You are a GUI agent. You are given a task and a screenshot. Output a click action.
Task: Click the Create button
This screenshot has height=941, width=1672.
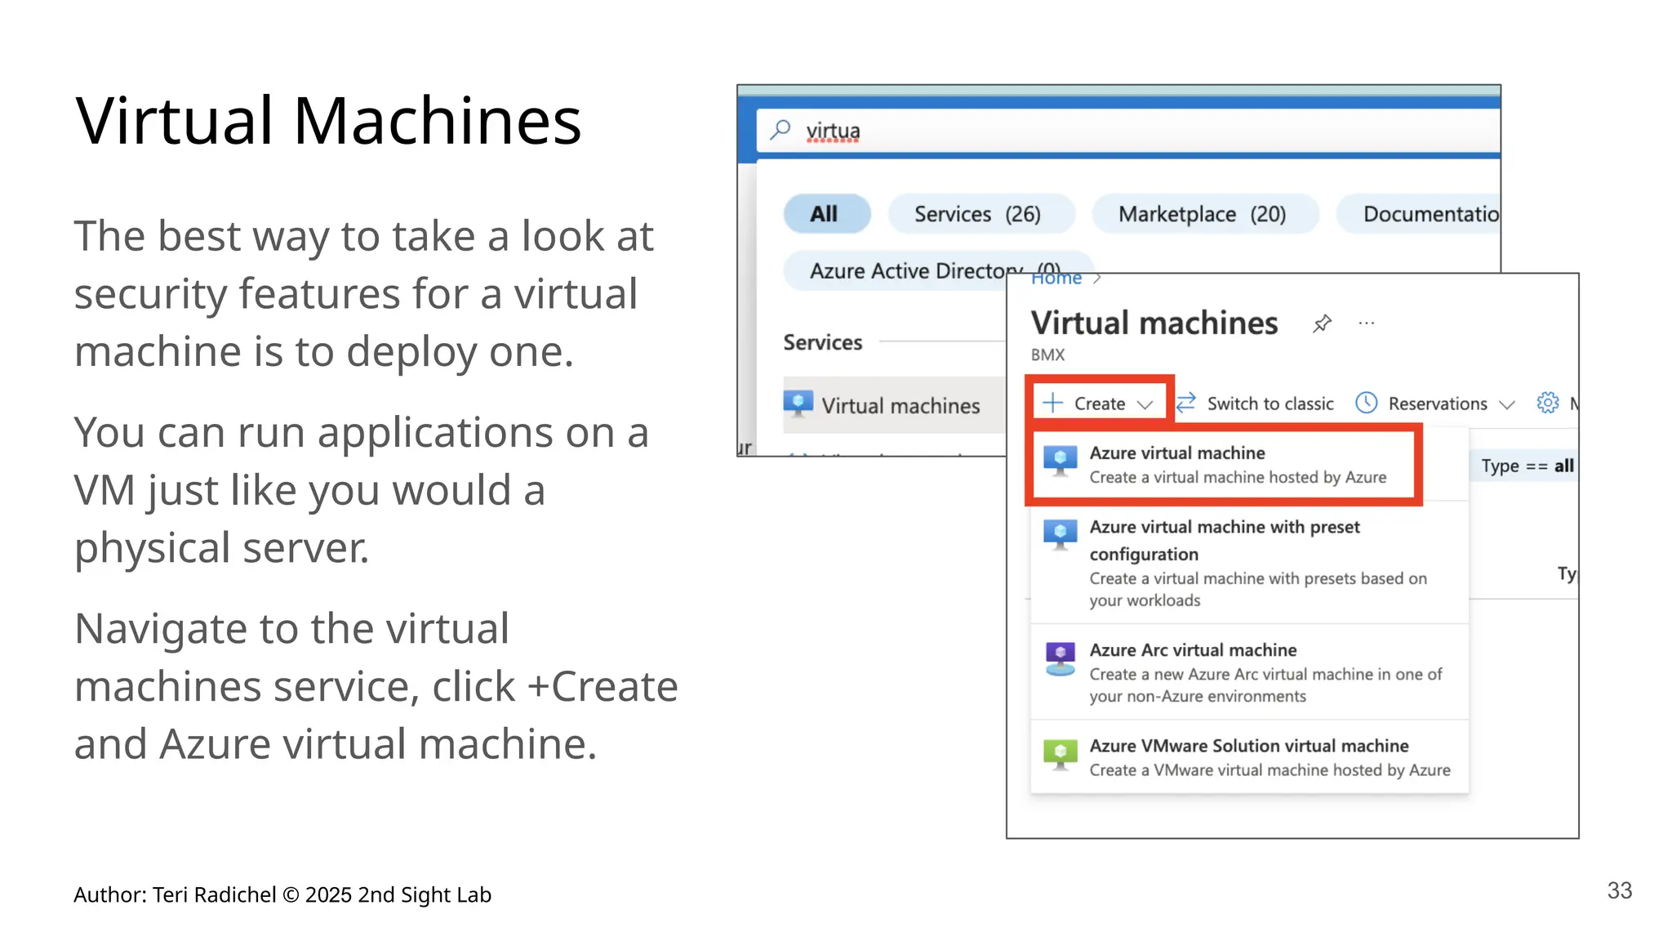click(x=1099, y=404)
